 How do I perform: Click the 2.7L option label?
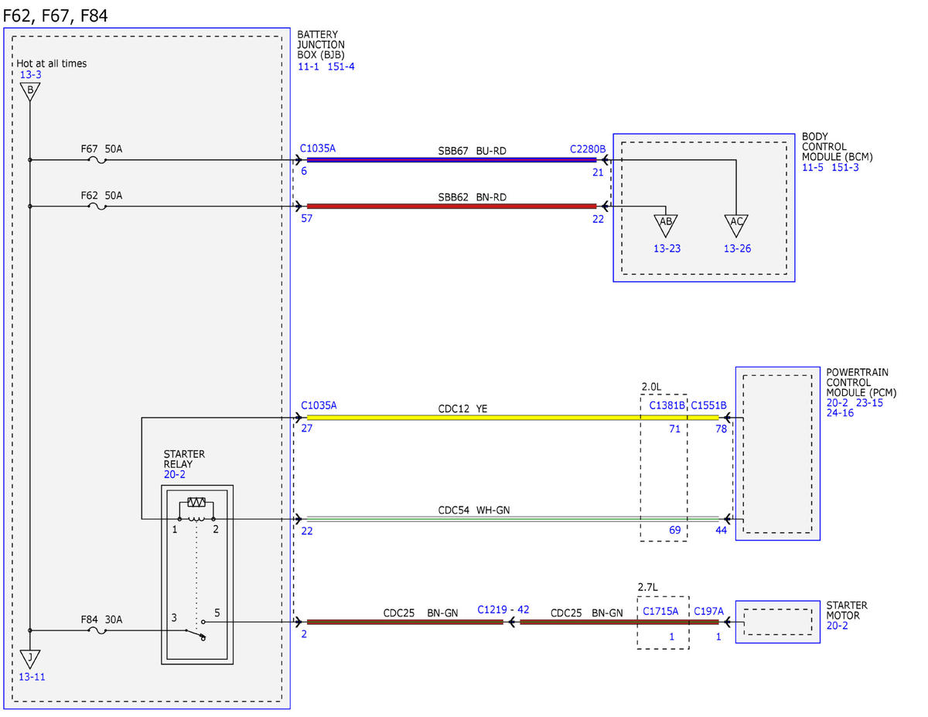pyautogui.click(x=648, y=588)
